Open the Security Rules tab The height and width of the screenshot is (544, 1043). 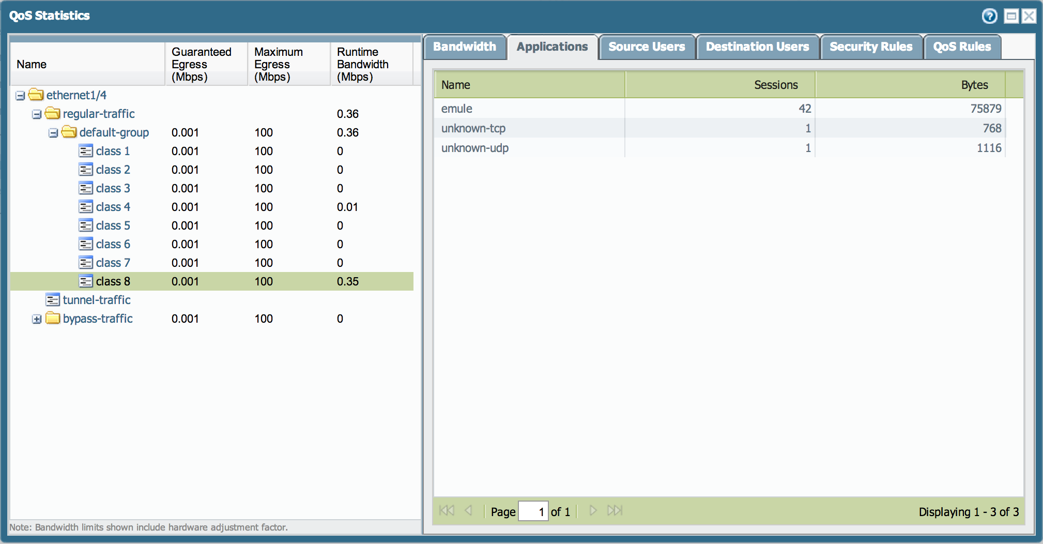coord(871,47)
